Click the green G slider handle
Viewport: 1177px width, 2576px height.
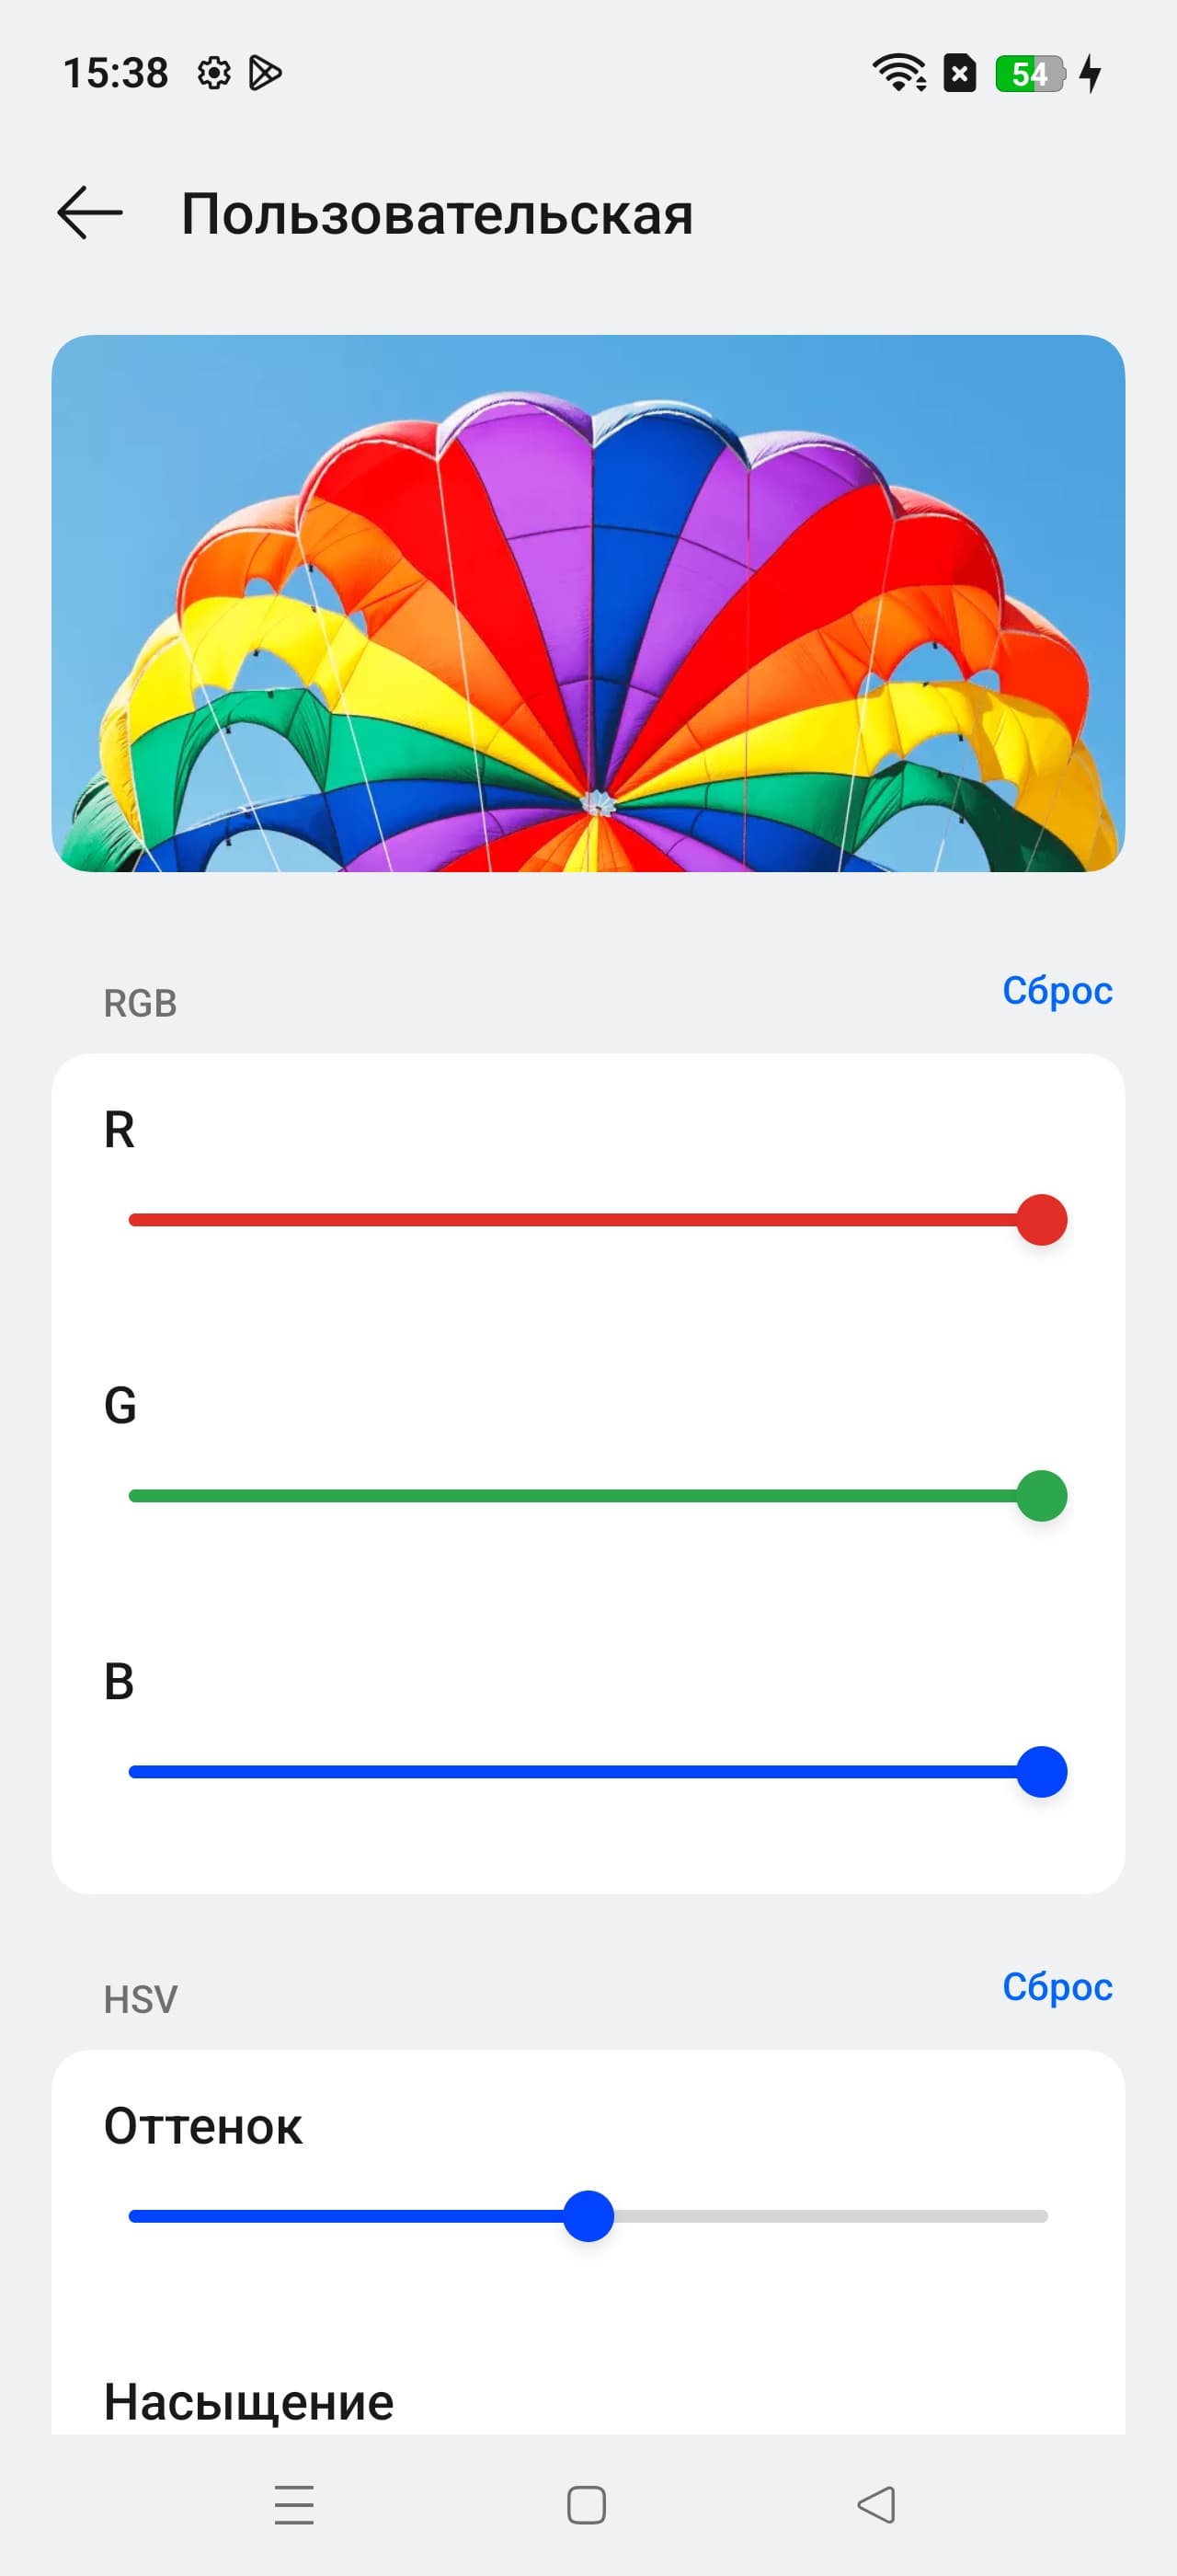pos(1042,1496)
